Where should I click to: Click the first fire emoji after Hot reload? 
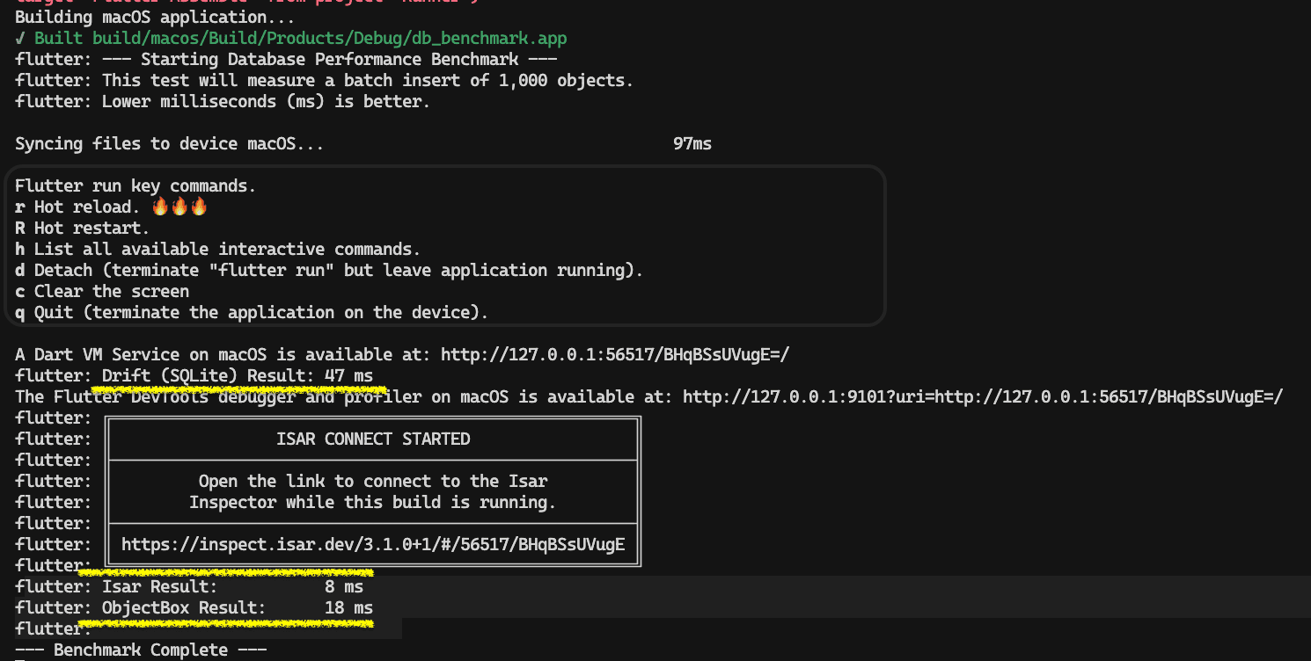[x=160, y=207]
